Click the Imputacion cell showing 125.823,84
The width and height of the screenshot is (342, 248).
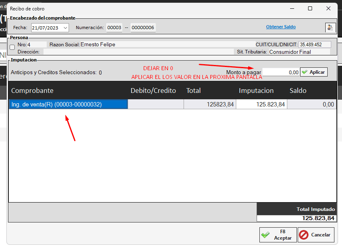pos(261,104)
